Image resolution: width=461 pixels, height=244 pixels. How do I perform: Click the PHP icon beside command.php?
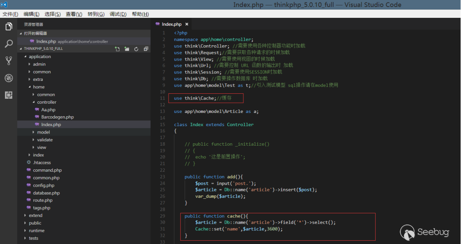click(x=29, y=170)
